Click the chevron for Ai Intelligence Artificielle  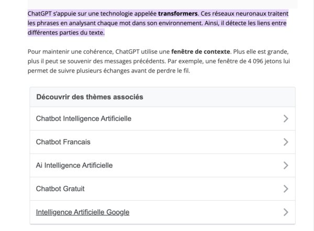coord(286,165)
